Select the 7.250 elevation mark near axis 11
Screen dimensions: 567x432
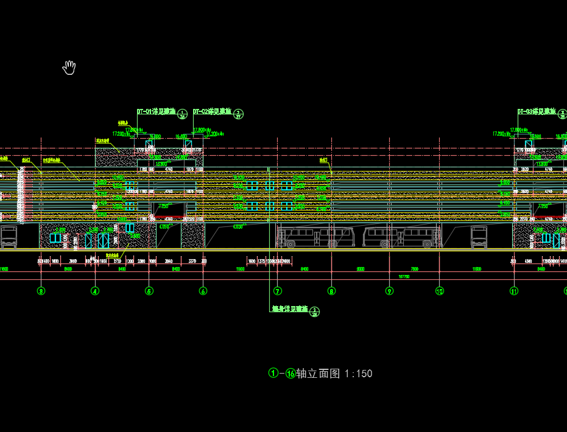click(x=543, y=206)
